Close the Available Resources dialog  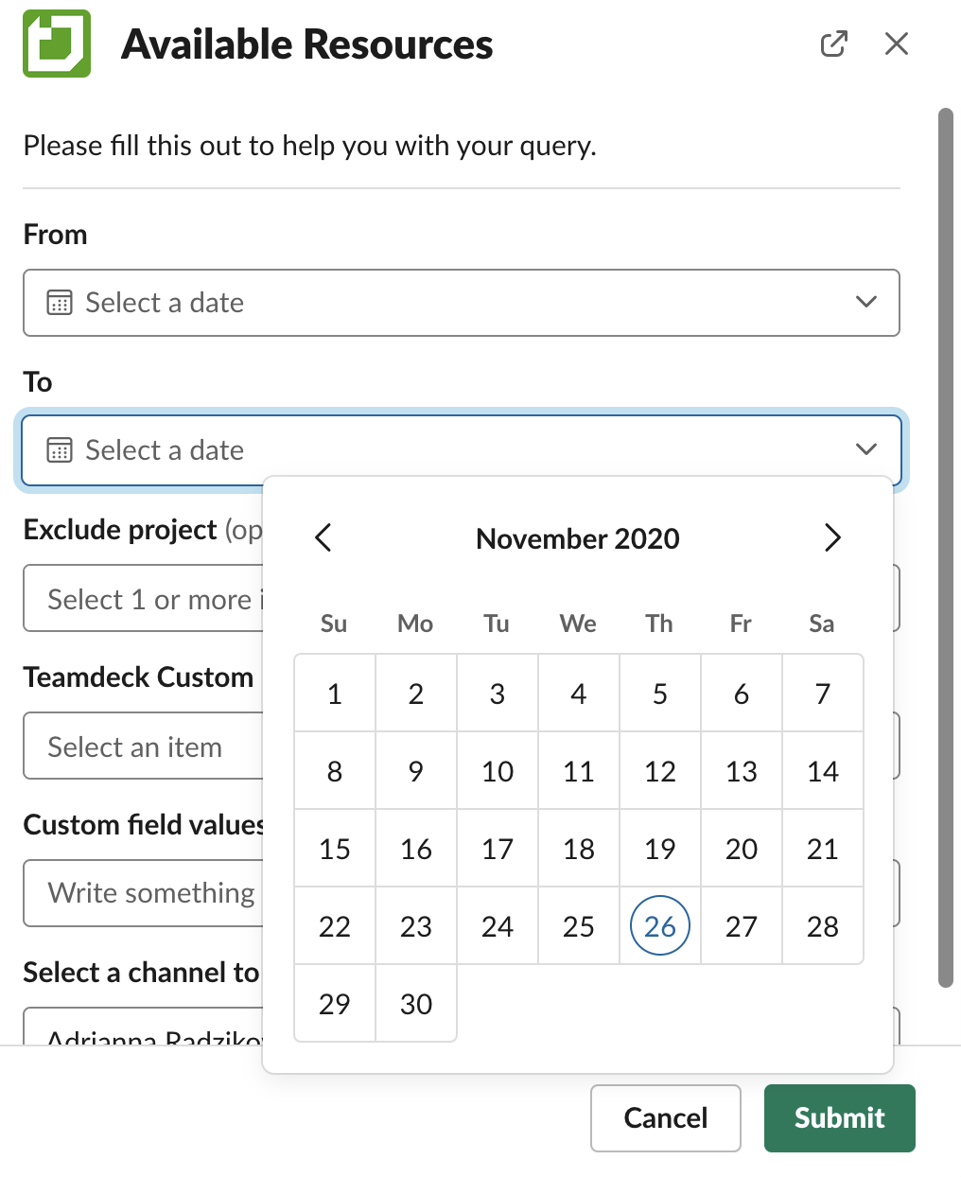pos(896,44)
